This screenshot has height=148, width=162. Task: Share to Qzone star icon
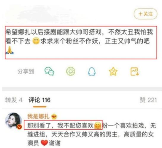click(x=113, y=71)
